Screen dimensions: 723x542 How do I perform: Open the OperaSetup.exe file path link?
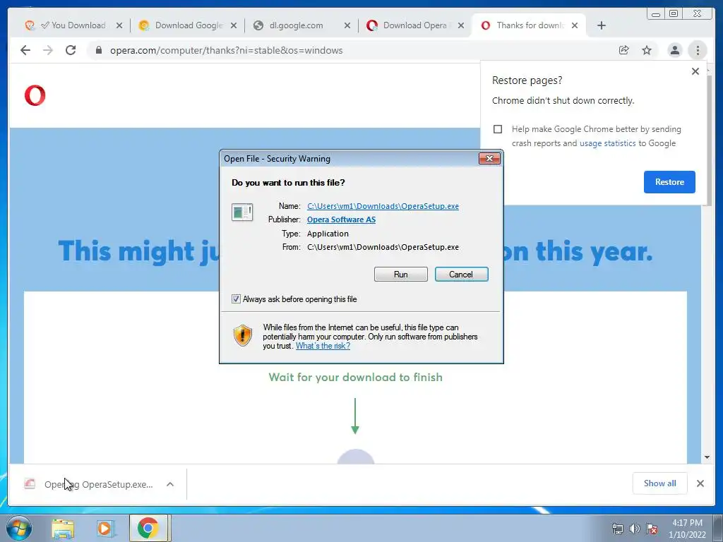click(x=383, y=206)
